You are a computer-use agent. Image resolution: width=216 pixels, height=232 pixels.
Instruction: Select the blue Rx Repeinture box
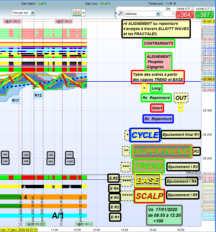(x=158, y=119)
